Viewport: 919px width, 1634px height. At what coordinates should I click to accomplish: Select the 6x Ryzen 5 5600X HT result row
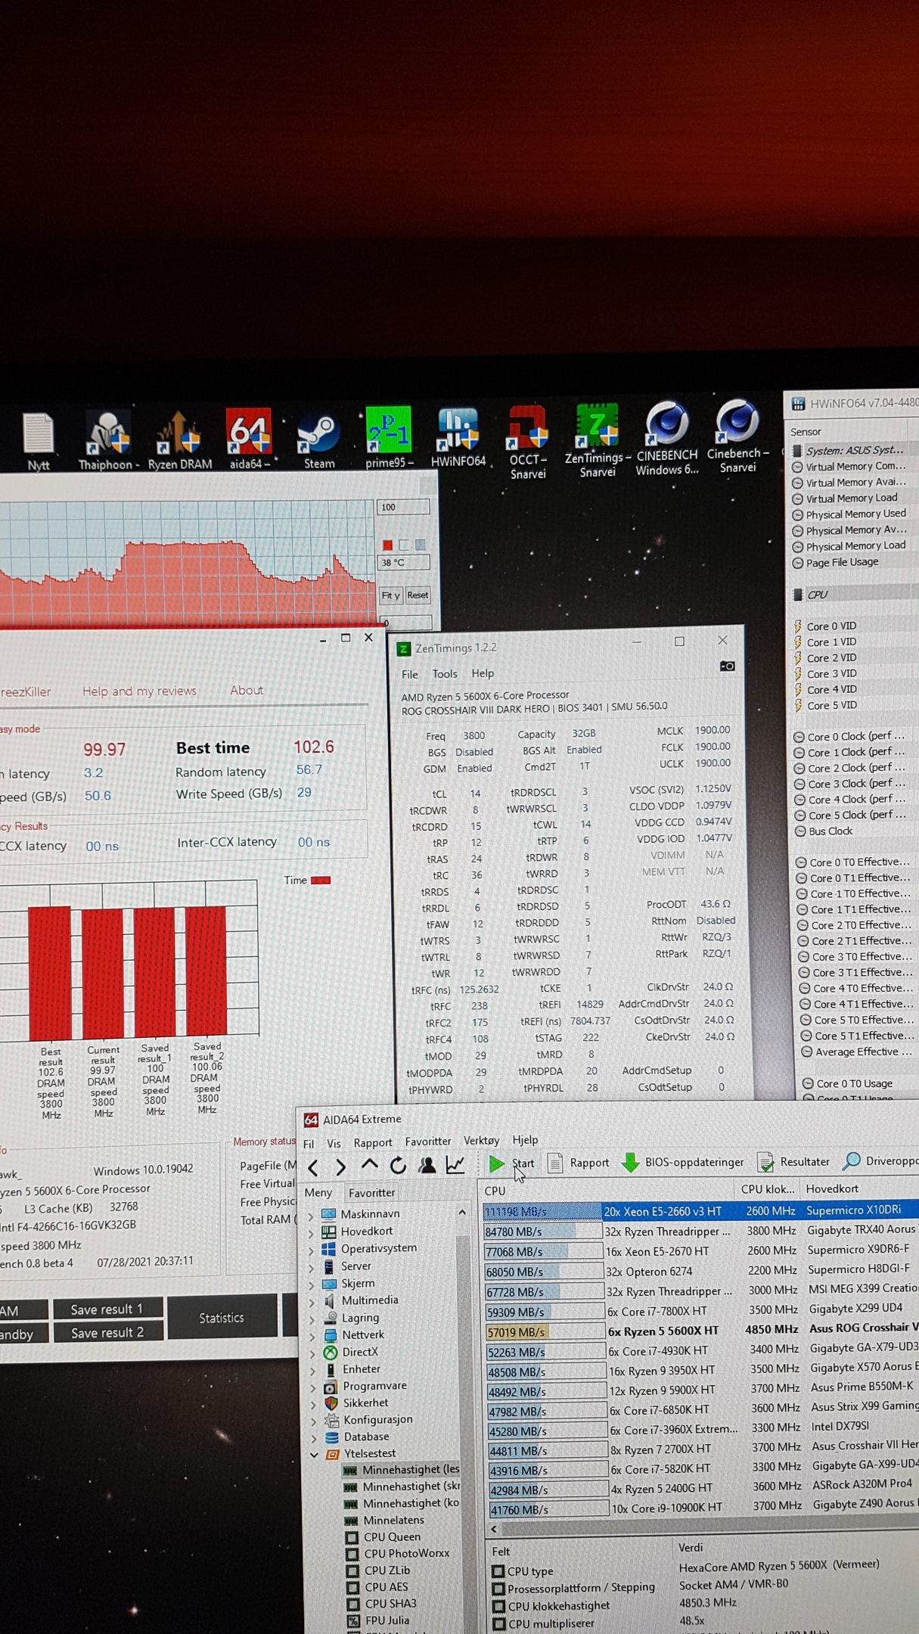pyautogui.click(x=700, y=1331)
